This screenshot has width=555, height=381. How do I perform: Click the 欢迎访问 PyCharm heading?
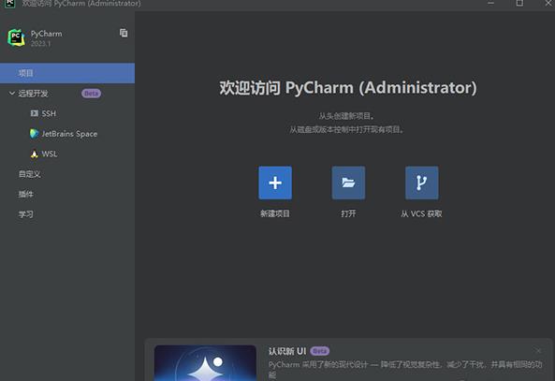click(x=348, y=88)
